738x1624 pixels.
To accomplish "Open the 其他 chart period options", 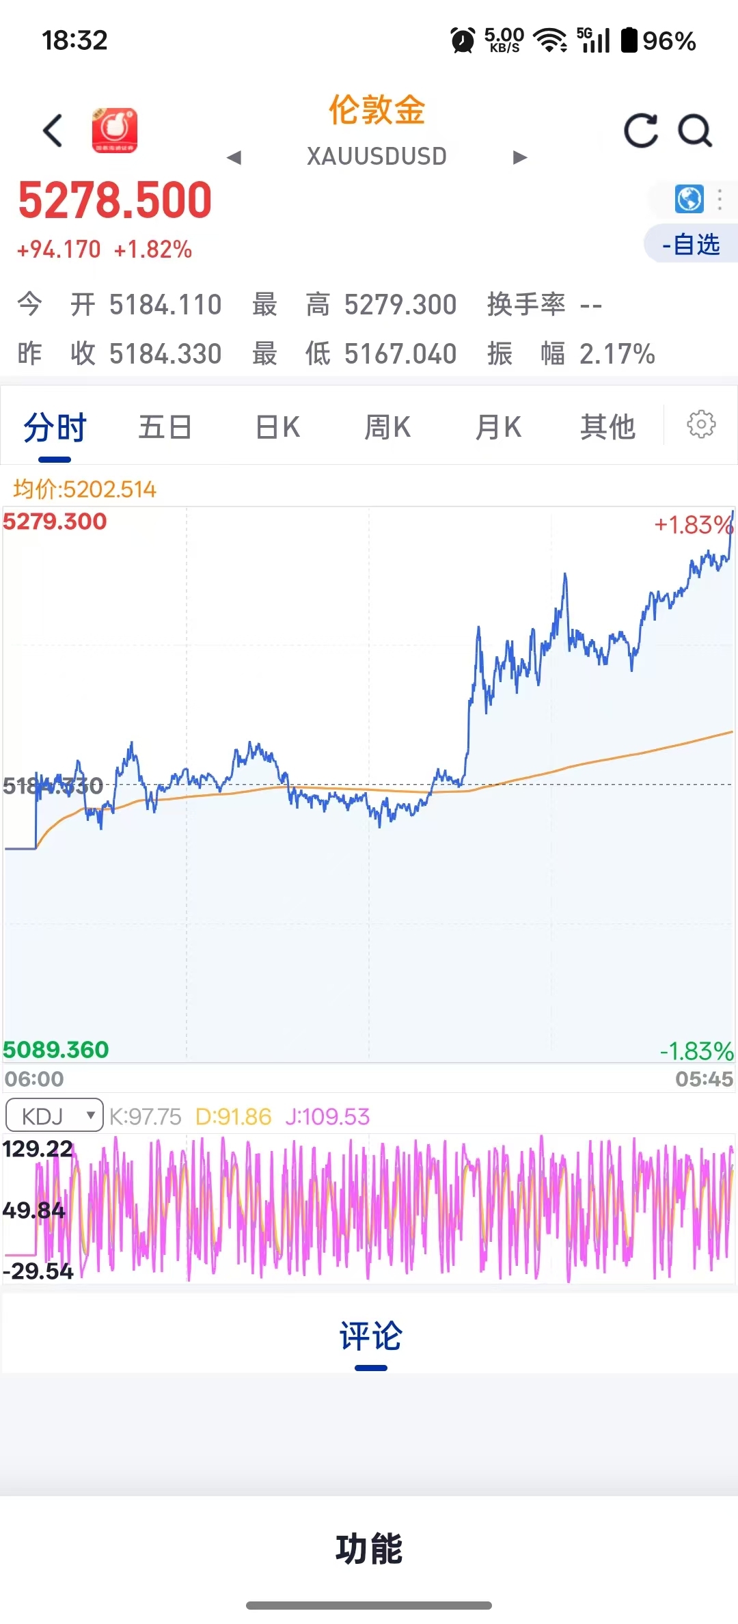I will pyautogui.click(x=607, y=427).
